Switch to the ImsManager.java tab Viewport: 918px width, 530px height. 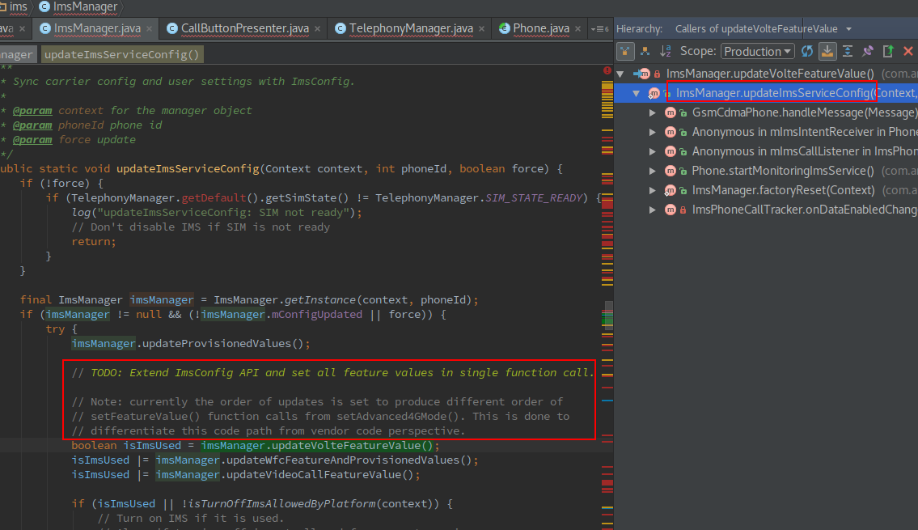coord(97,28)
